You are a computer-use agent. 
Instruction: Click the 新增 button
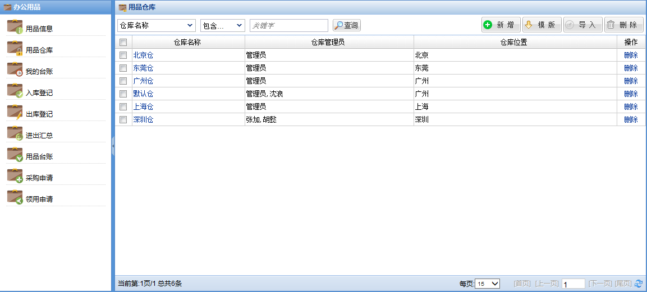(x=501, y=25)
